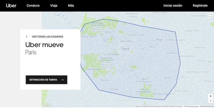Click Étampes label on map
214x110 pixels.
click(x=114, y=89)
